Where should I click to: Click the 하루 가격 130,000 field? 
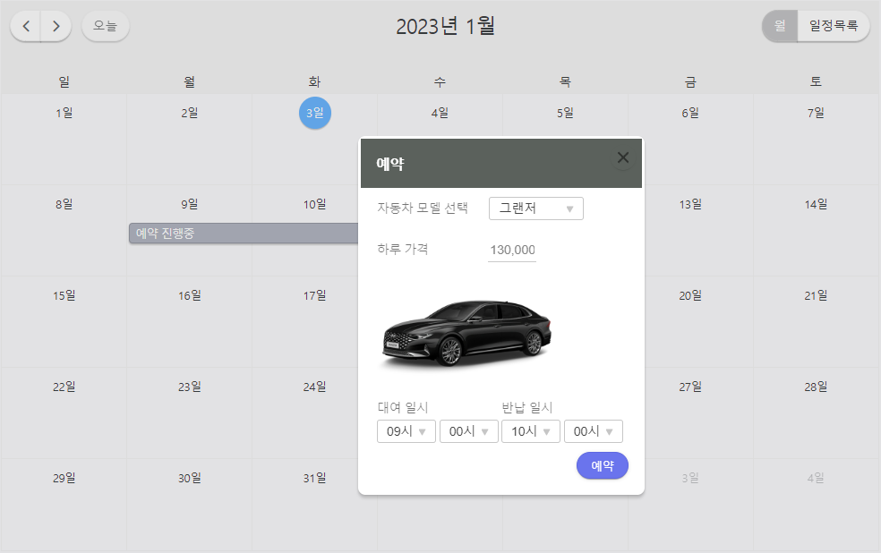coord(512,251)
